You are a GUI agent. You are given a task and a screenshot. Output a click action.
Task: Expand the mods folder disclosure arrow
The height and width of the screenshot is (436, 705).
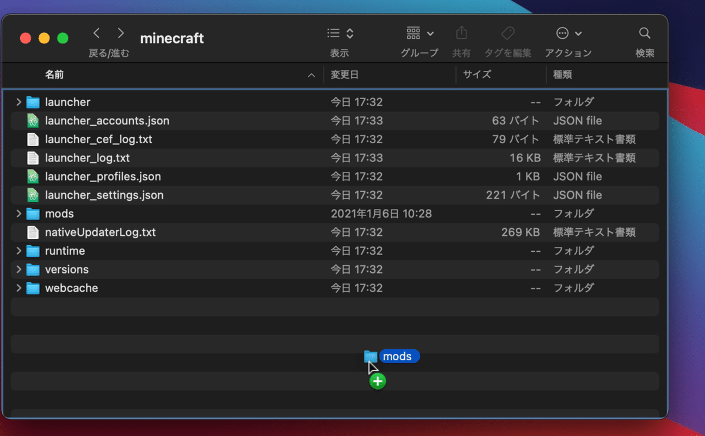pos(19,214)
